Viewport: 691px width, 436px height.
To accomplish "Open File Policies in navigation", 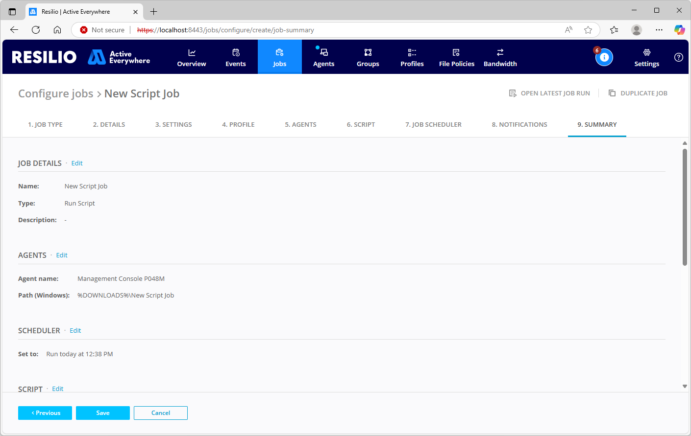I will (456, 57).
